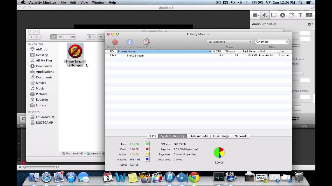The image size is (332, 186).
Task: Select Library in Finder sidebar
Action: coord(41,105)
